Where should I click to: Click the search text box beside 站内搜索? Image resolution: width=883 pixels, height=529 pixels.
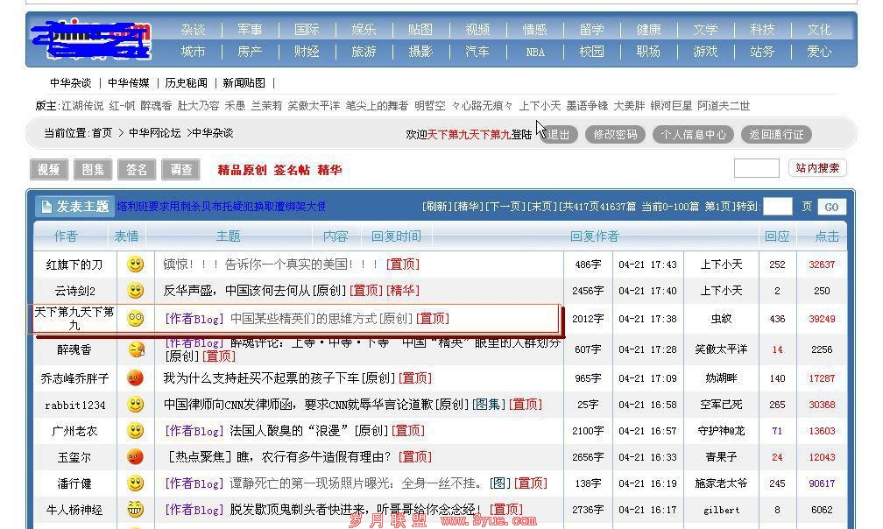pyautogui.click(x=756, y=168)
